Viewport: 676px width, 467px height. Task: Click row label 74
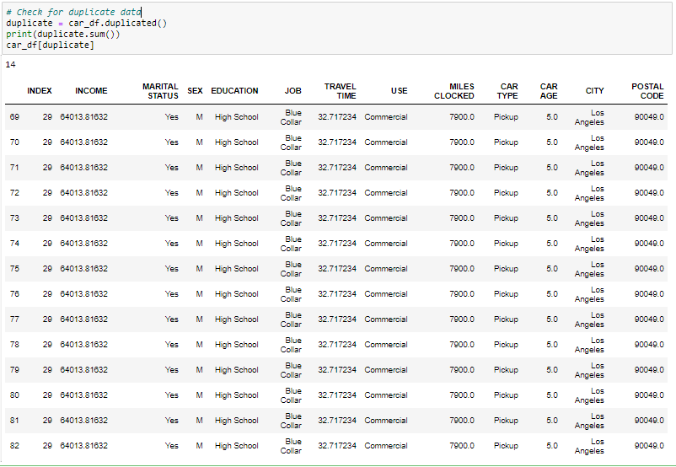pos(14,244)
